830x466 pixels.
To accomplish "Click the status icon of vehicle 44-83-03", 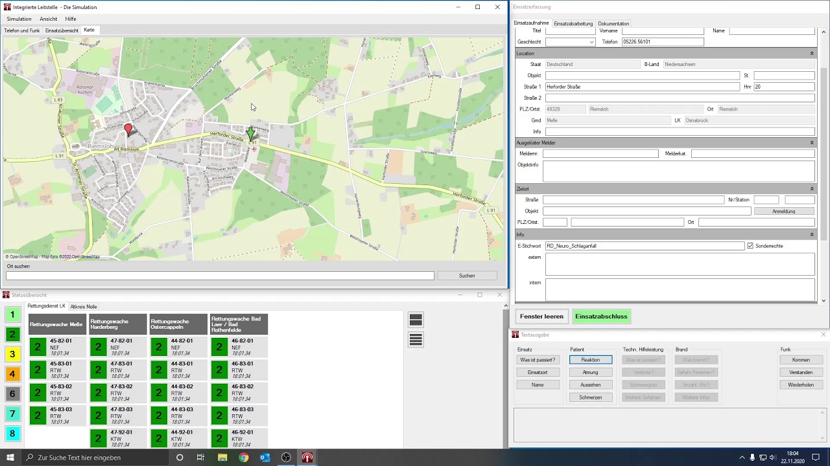I will [158, 416].
